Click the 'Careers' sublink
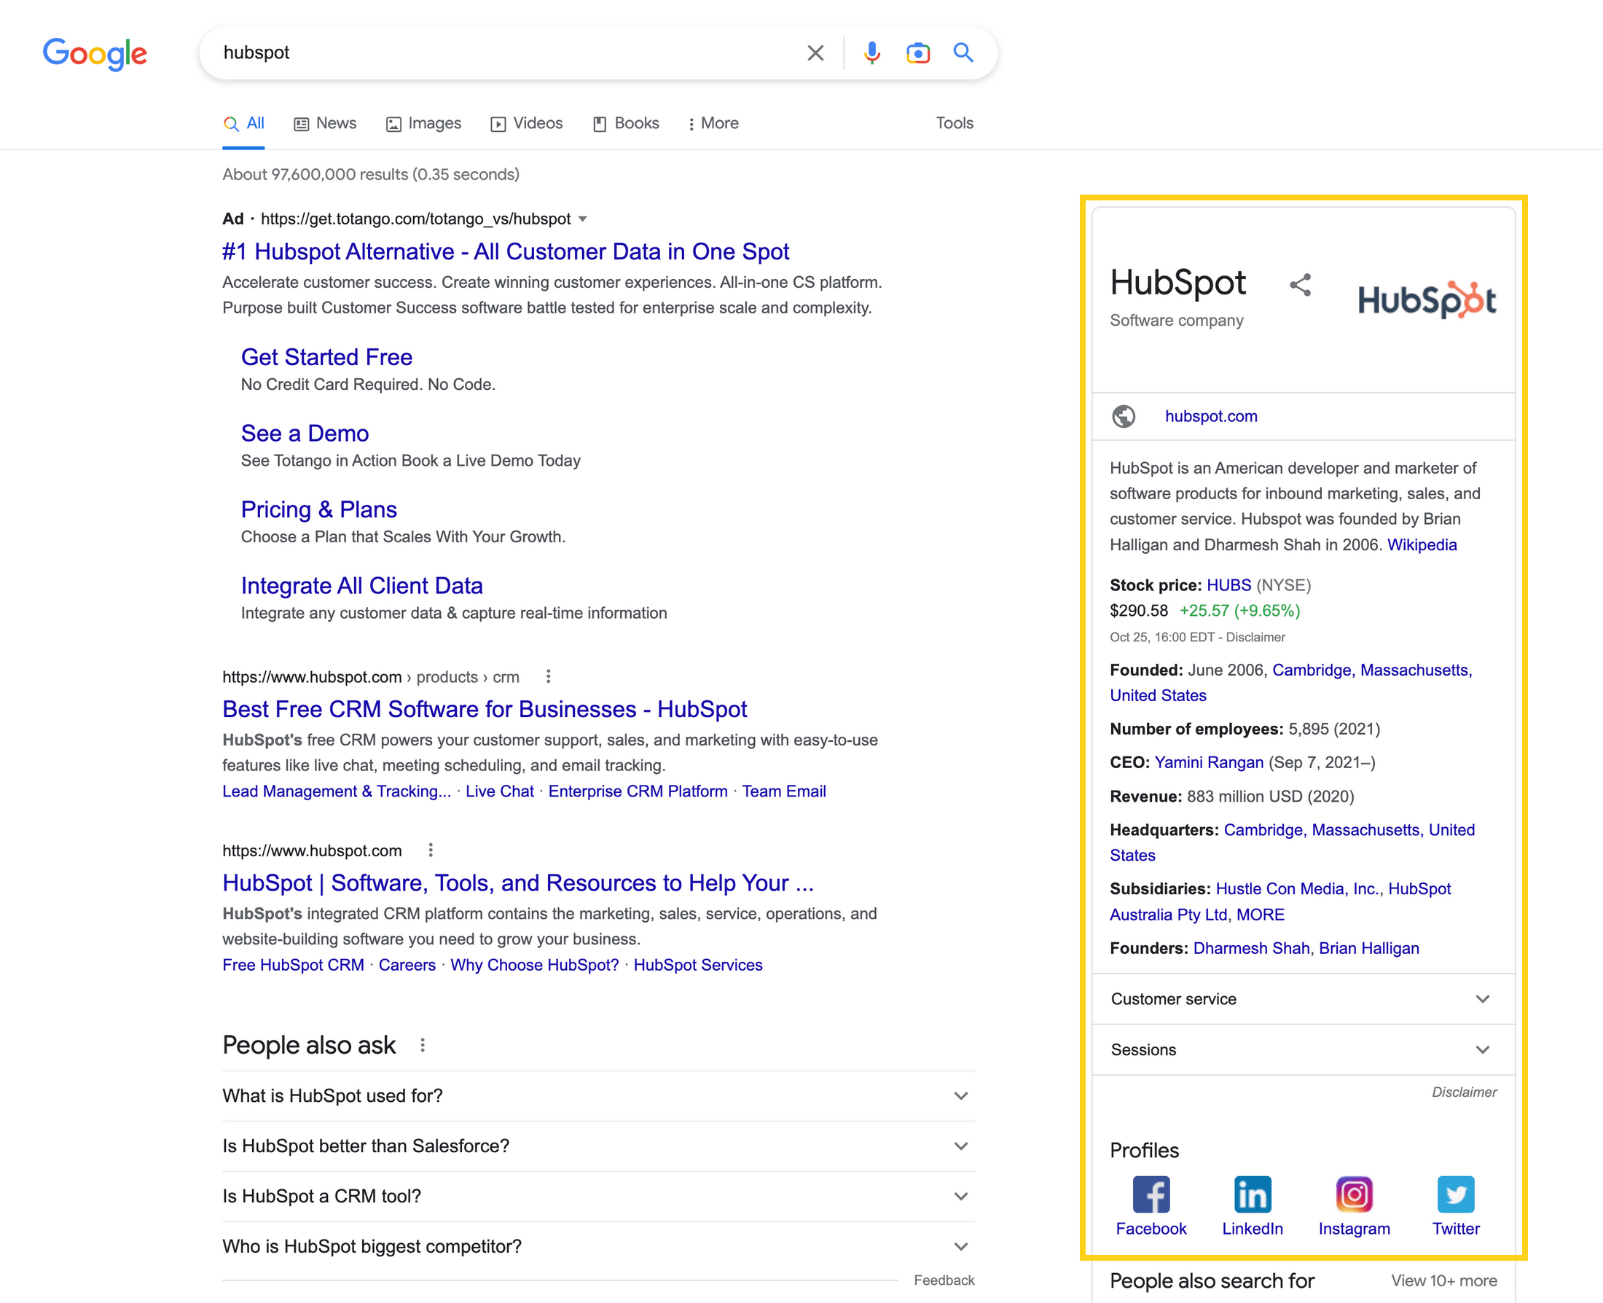The height and width of the screenshot is (1303, 1603). coord(407,966)
